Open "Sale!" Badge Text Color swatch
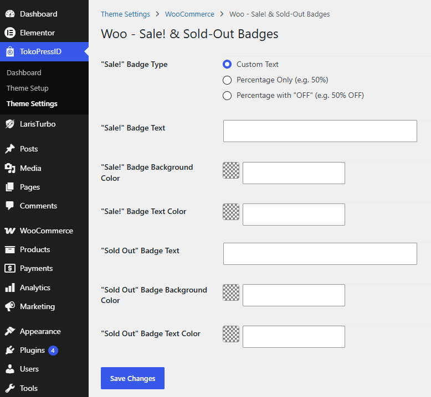Viewport: 431px width, 397px height. pyautogui.click(x=231, y=212)
